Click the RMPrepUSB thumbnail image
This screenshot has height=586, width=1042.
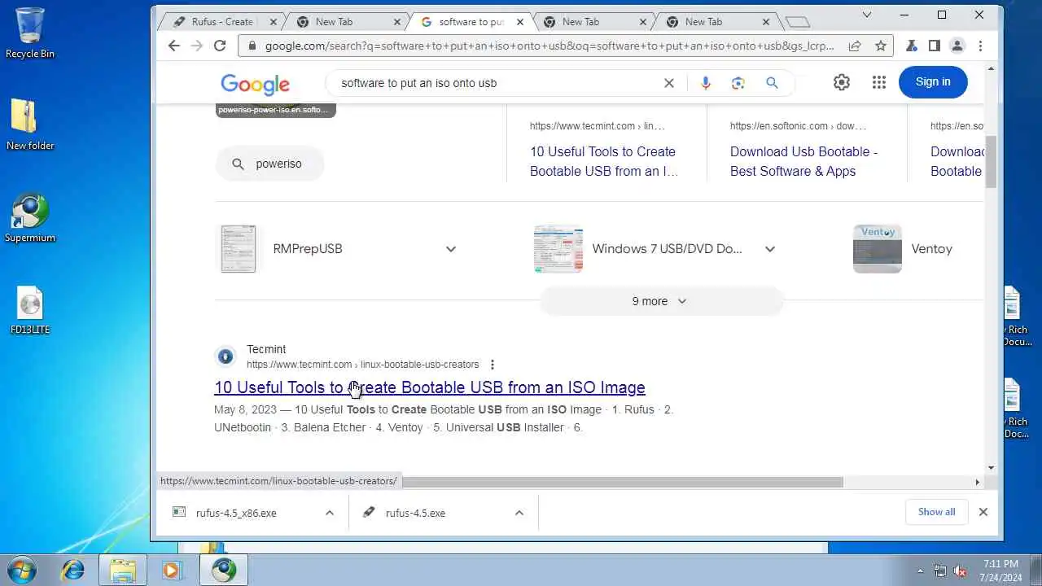(239, 249)
